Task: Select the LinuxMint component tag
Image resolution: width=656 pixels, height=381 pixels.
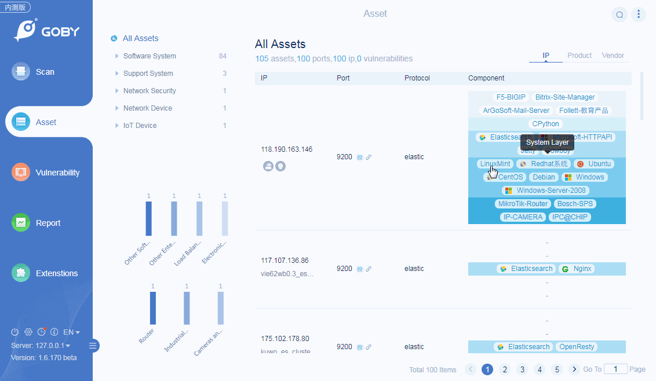Action: point(495,163)
